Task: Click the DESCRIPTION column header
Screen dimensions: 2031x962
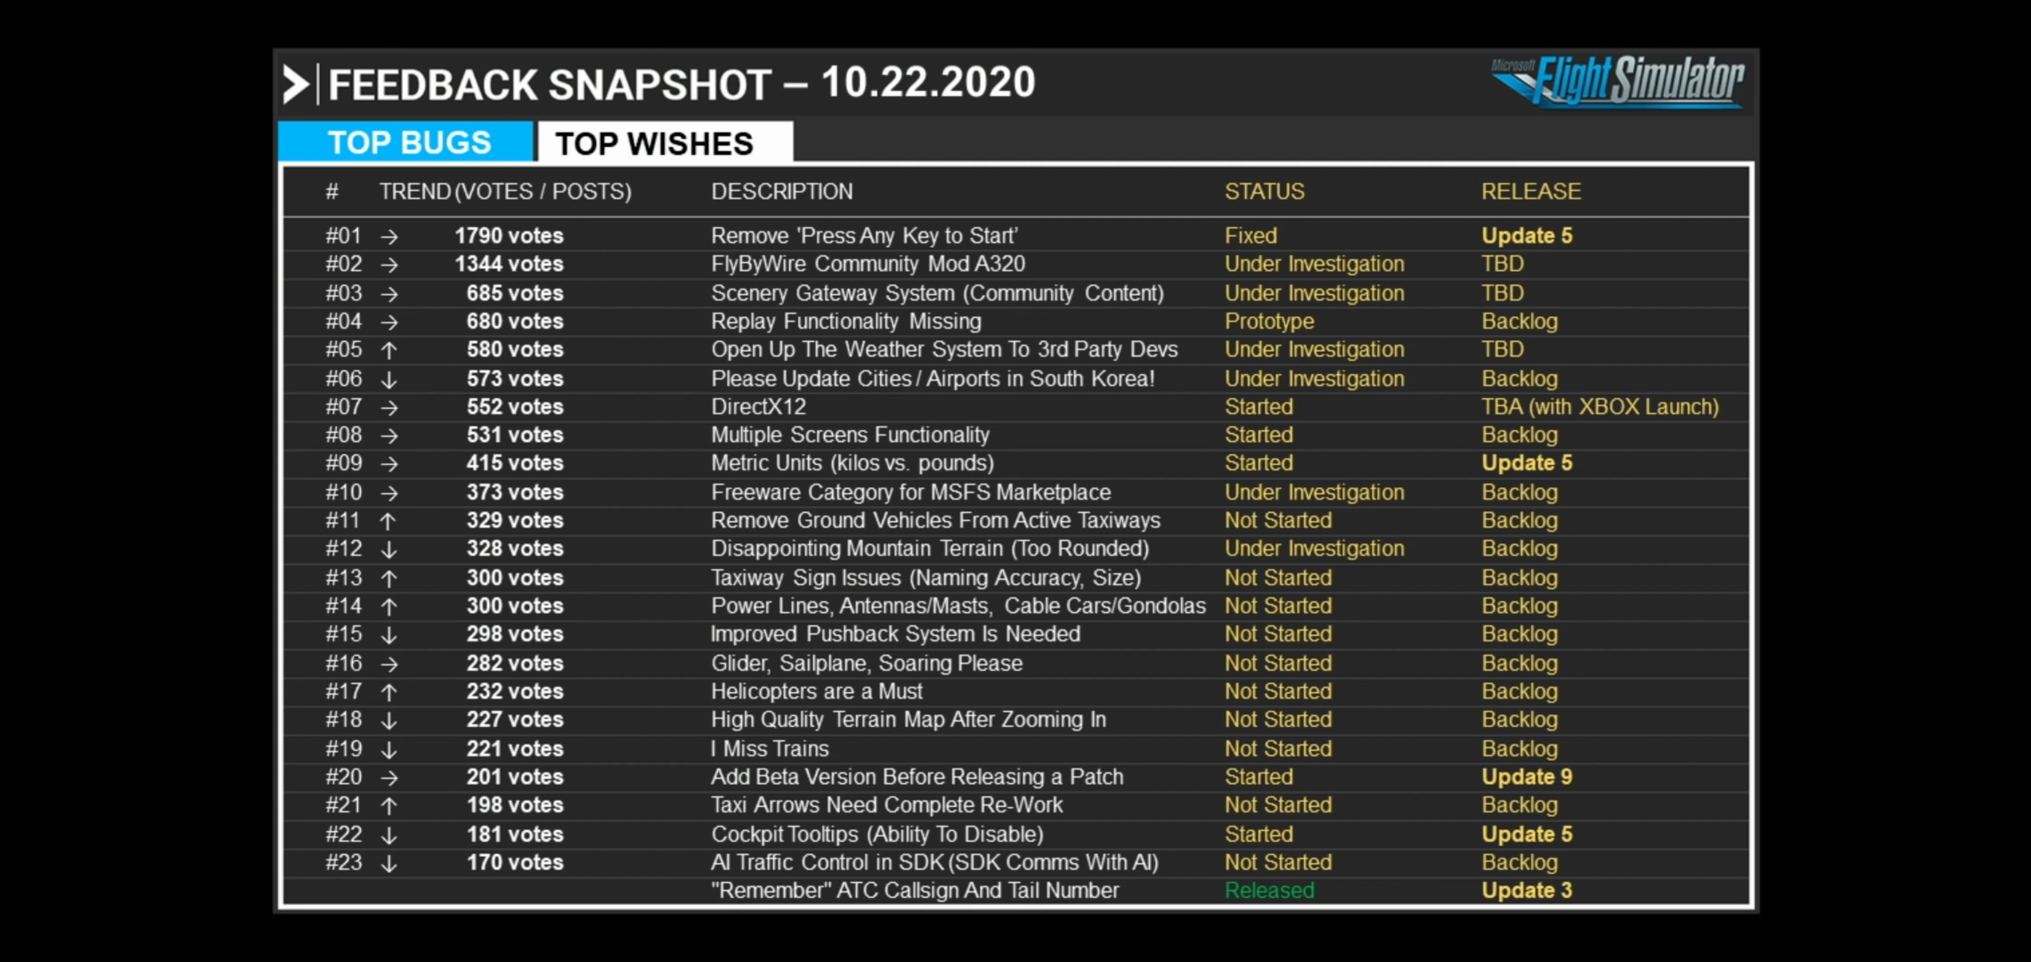Action: 782,192
